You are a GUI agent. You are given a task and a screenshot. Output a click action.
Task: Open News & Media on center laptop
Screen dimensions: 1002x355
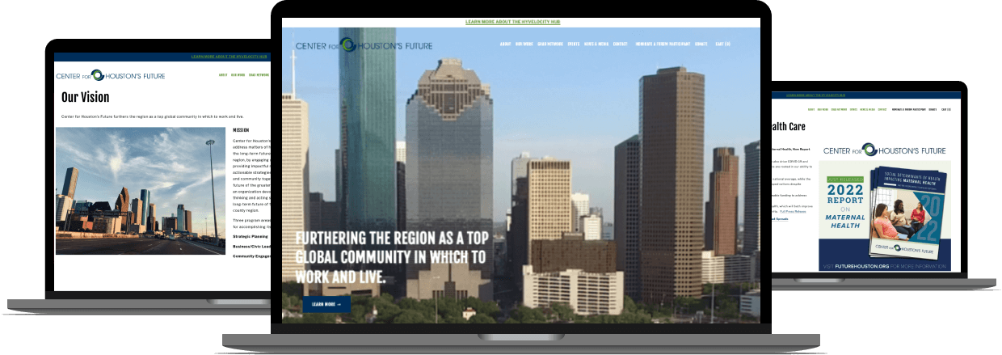tap(596, 44)
